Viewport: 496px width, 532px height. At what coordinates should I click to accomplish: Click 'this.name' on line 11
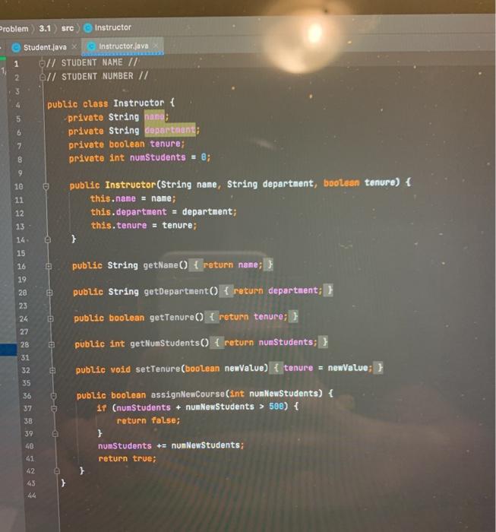(x=113, y=198)
